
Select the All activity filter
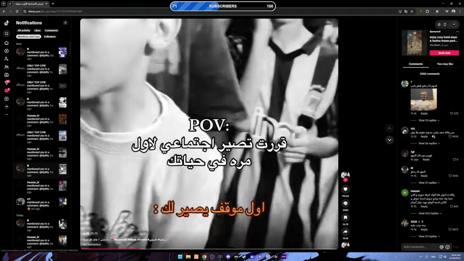pyautogui.click(x=24, y=30)
